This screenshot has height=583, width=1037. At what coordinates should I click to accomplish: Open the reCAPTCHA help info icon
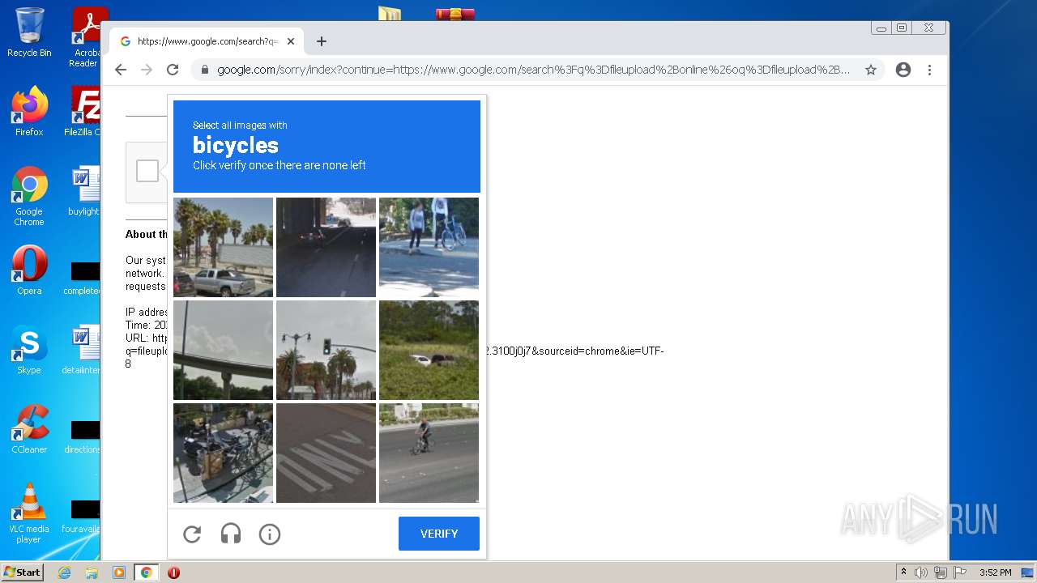pyautogui.click(x=270, y=534)
